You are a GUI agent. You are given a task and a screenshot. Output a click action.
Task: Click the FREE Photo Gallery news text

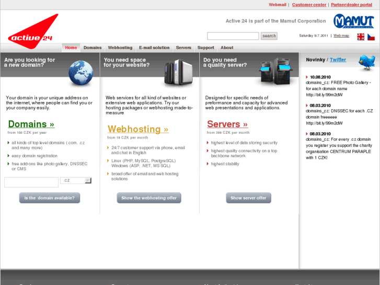tap(338, 89)
